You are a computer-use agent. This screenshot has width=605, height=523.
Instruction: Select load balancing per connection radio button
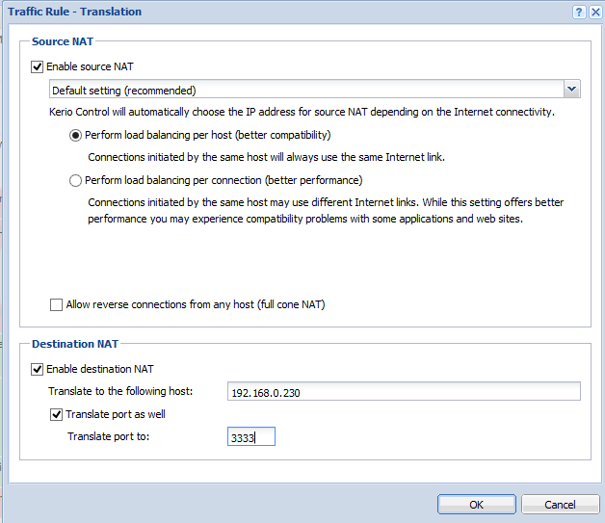tap(75, 180)
